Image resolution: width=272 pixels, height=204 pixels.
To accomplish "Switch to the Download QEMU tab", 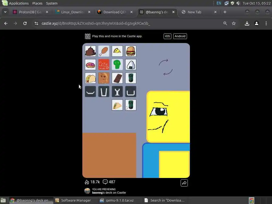I will pyautogui.click(x=114, y=12).
